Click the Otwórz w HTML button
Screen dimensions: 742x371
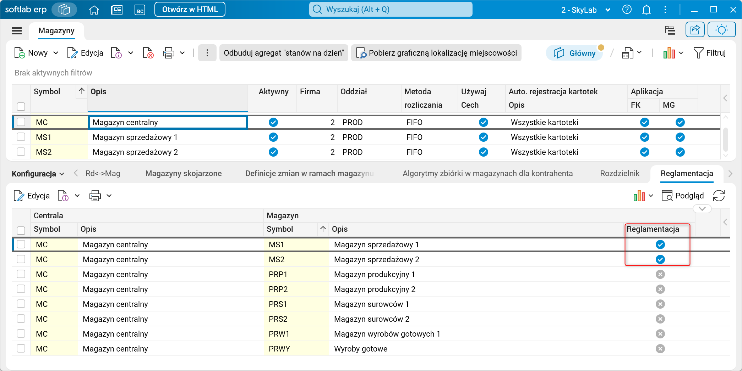click(x=190, y=10)
